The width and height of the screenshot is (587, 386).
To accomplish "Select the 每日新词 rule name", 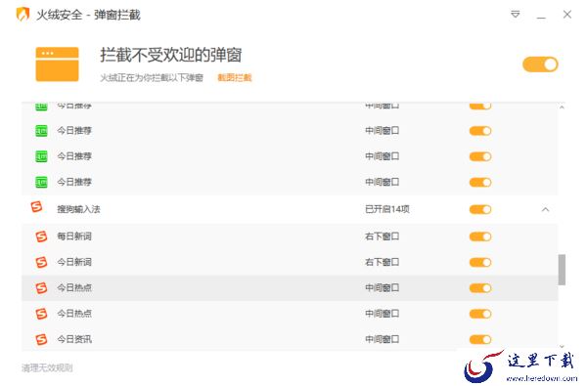I will pyautogui.click(x=74, y=236).
